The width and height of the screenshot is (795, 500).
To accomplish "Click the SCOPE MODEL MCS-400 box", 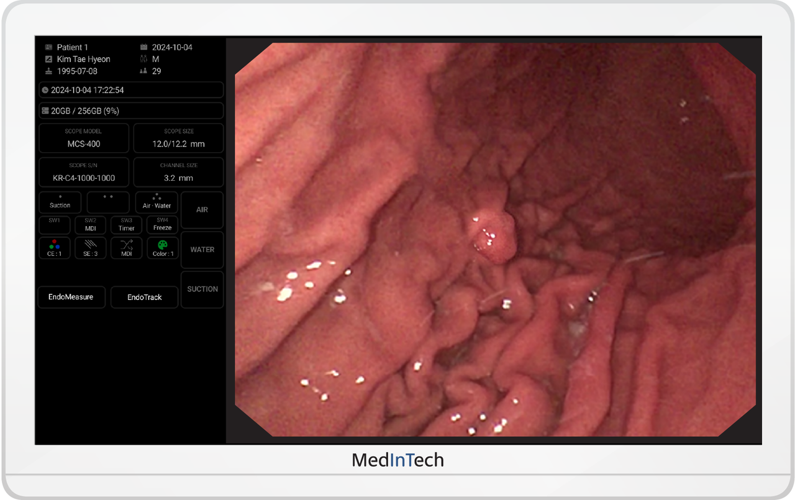I will click(x=84, y=138).
